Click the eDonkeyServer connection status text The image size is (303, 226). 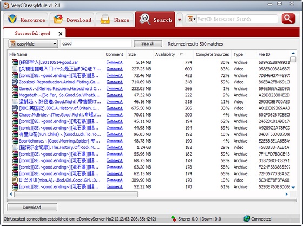pyautogui.click(x=80, y=219)
